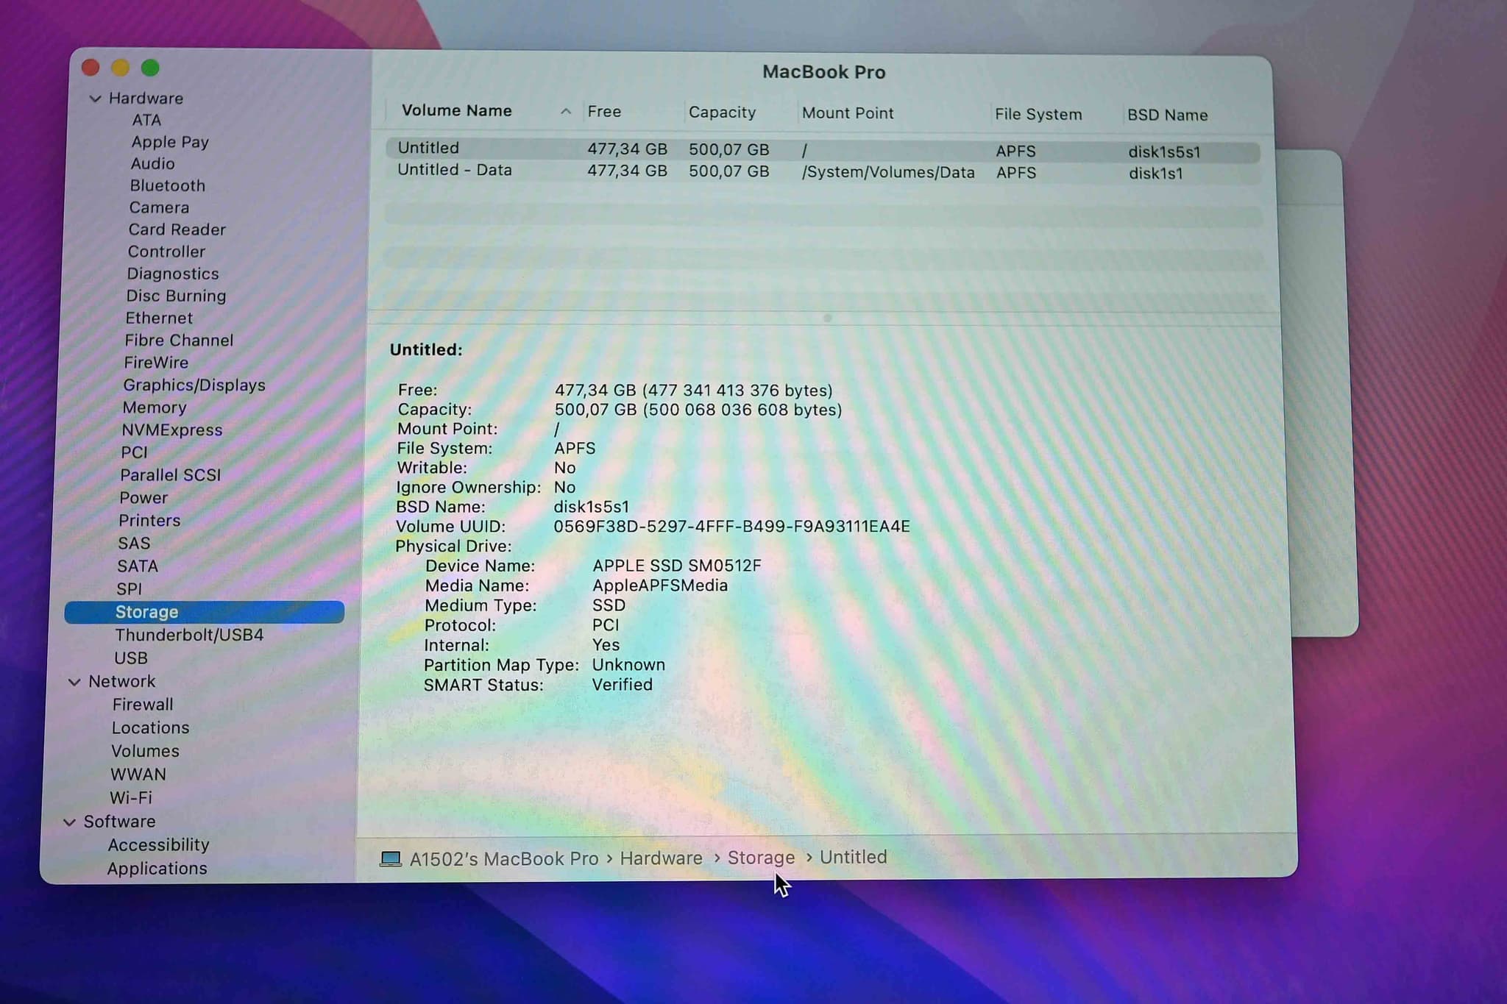Open SAS entry
Screen dimensions: 1507x1004
coord(134,544)
